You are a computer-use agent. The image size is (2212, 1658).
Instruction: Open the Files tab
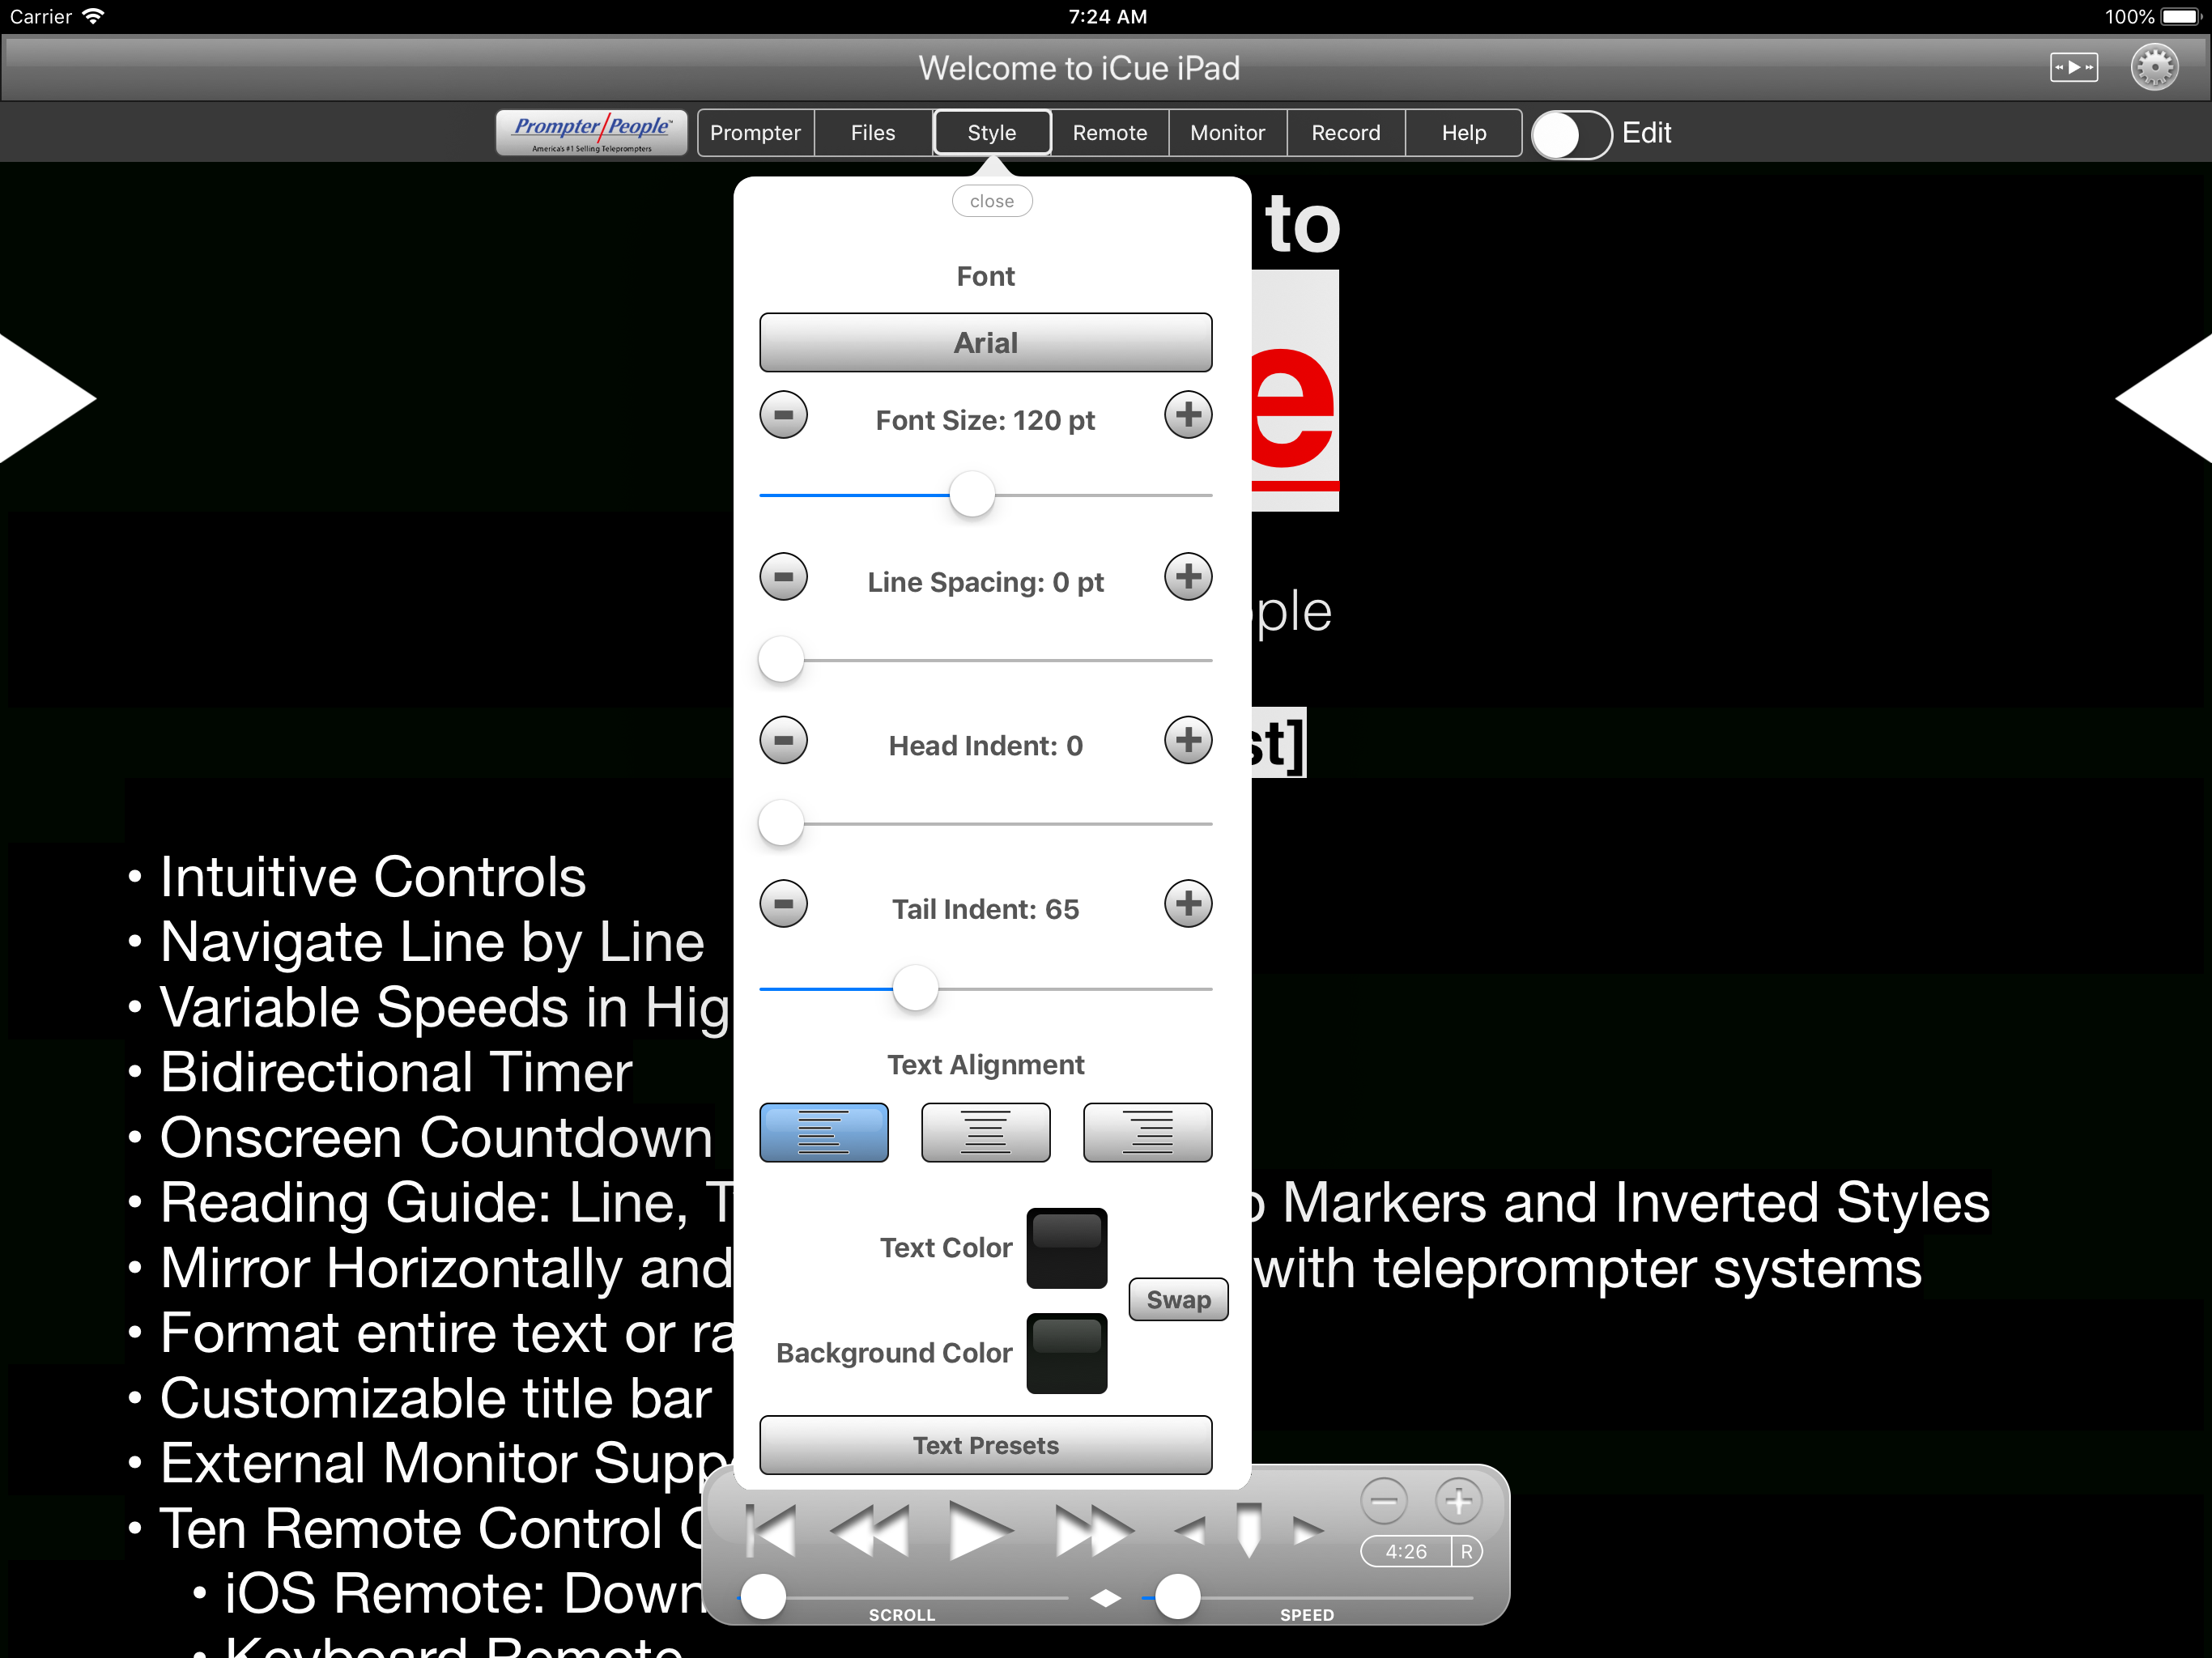click(x=872, y=133)
